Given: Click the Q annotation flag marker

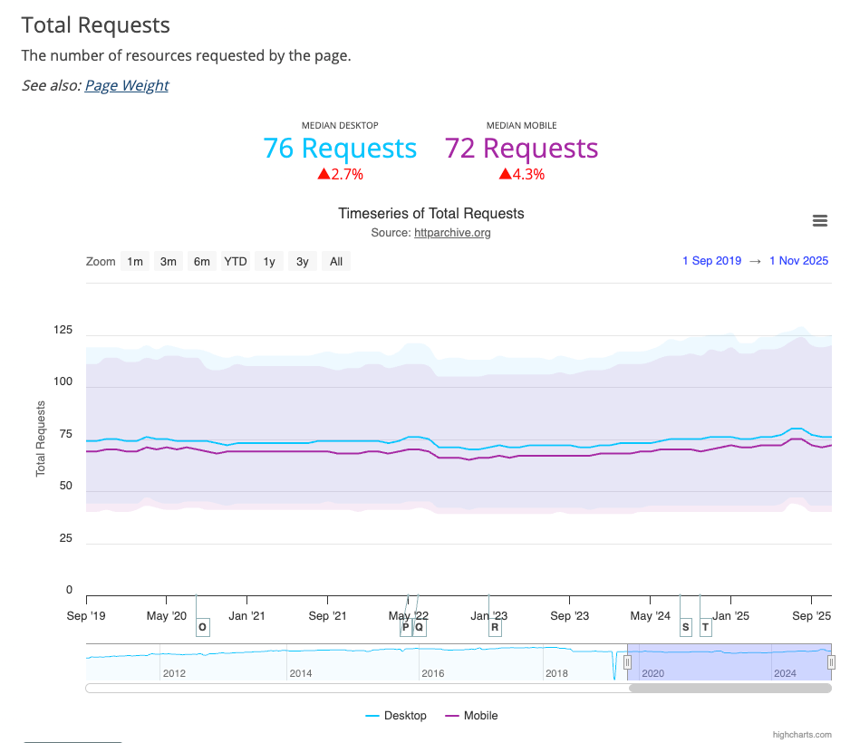Looking at the screenshot, I should point(419,627).
